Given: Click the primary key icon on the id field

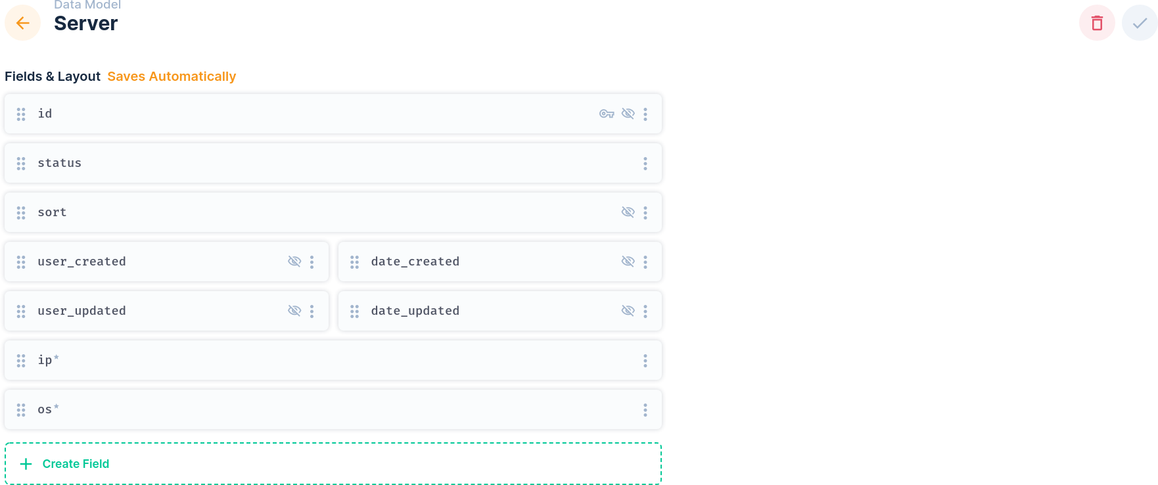Looking at the screenshot, I should (607, 113).
